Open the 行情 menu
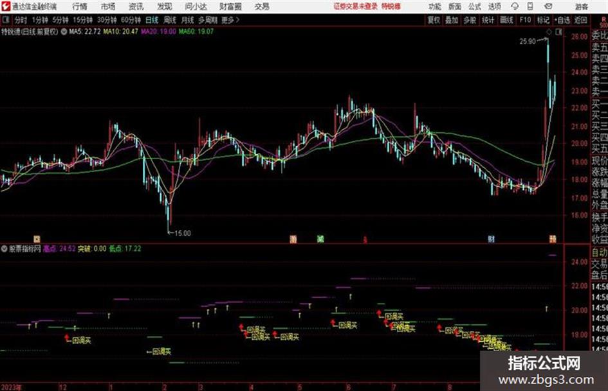 point(80,6)
